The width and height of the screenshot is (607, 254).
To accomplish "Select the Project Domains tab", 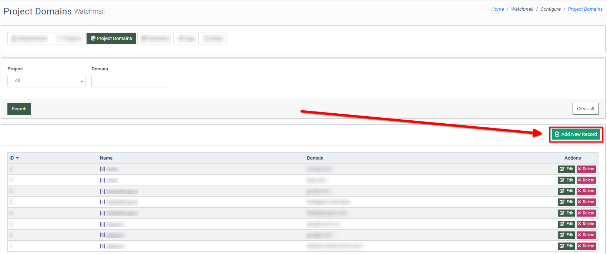I will point(111,39).
